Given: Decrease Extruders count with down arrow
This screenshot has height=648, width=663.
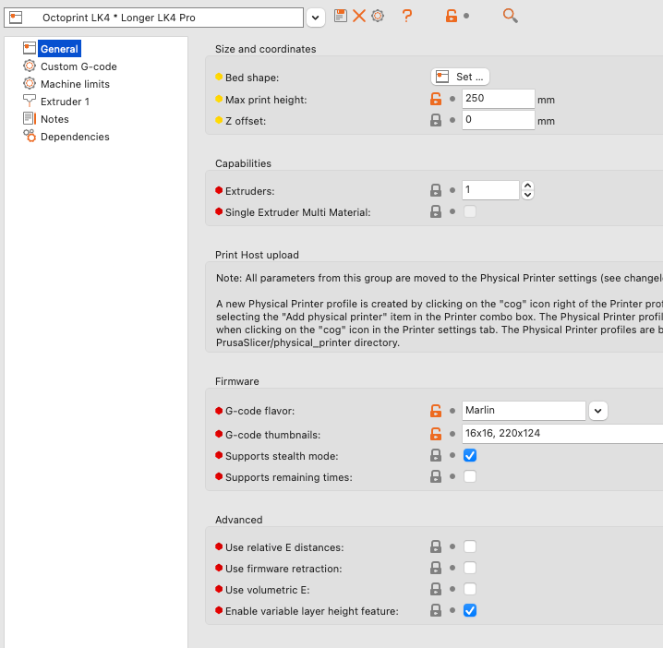Looking at the screenshot, I should (x=527, y=195).
